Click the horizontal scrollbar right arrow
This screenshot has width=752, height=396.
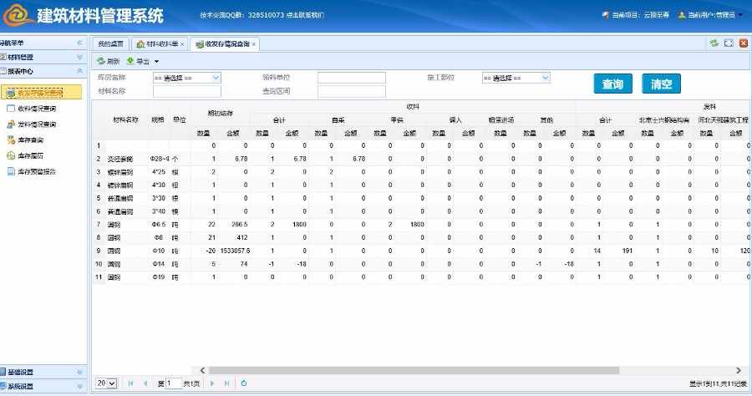739,371
